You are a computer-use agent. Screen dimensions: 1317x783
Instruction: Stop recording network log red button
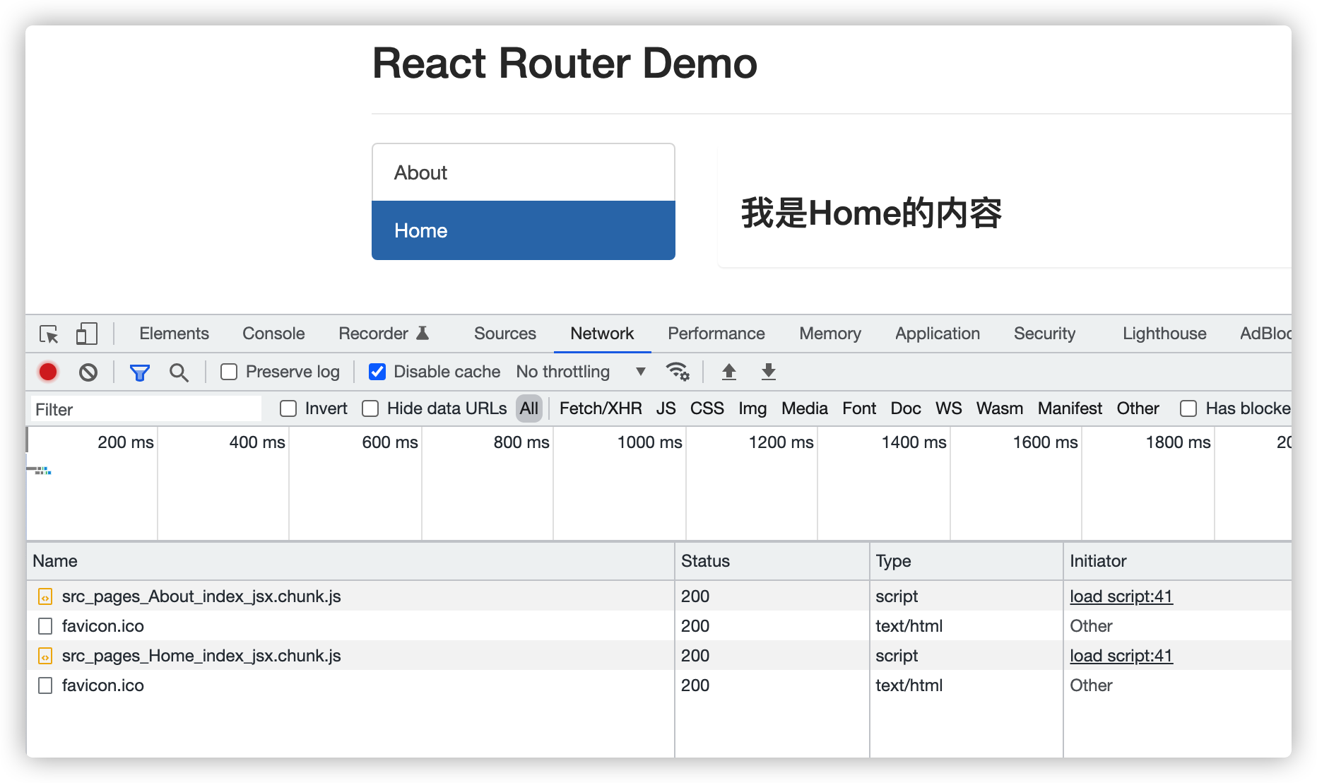[48, 372]
